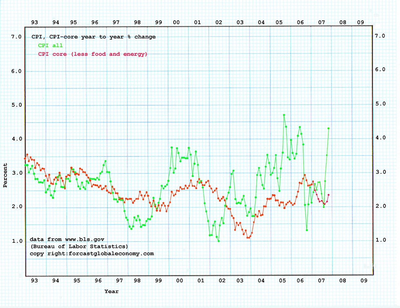400x308 pixels.
Task: Click the lowest red CPI core point in 2003
Action: [248, 237]
